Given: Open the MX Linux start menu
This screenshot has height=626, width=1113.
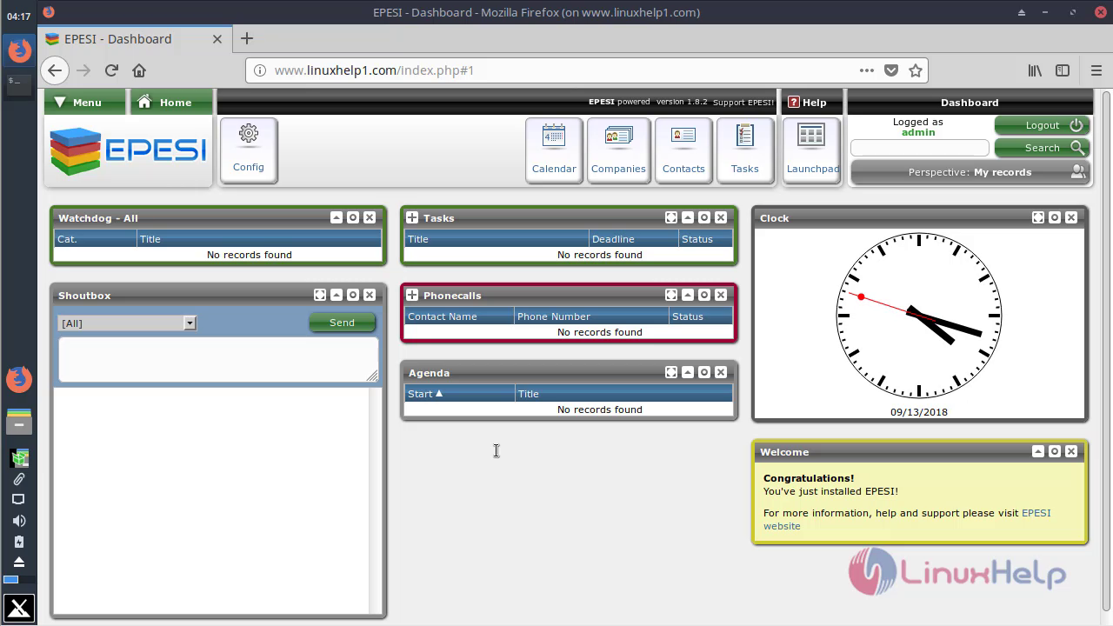Looking at the screenshot, I should 18,609.
